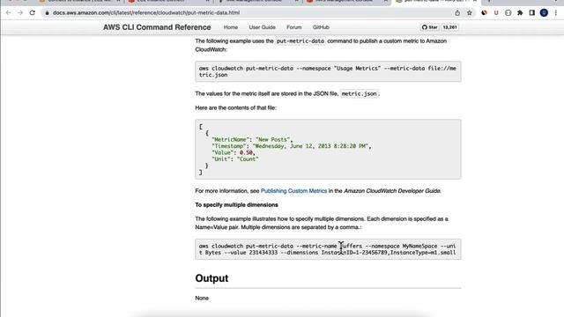The width and height of the screenshot is (564, 317).
Task: Open the Forum nav link
Action: (293, 27)
